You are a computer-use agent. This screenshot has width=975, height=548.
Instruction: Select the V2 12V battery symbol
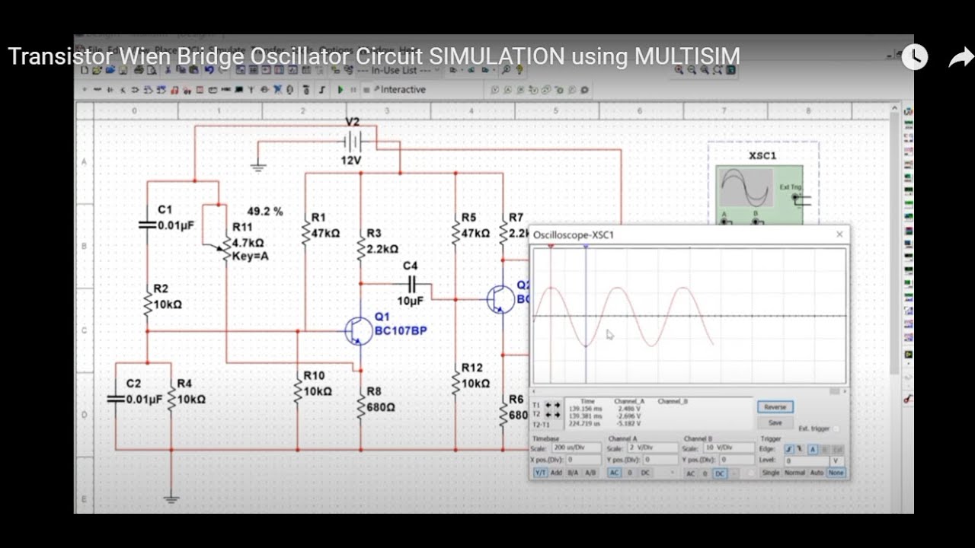click(x=353, y=142)
